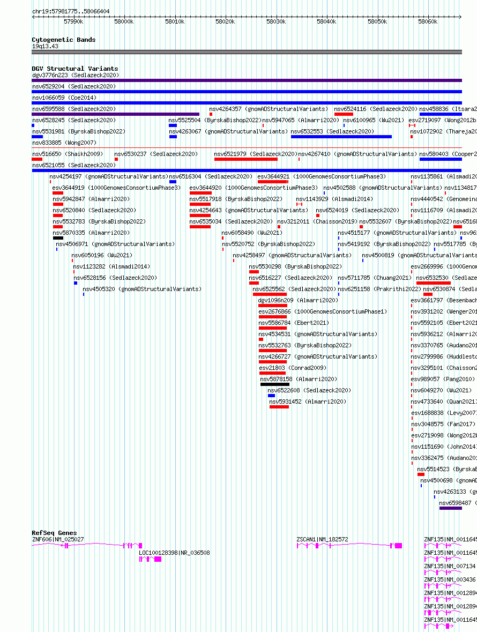This screenshot has height=632, width=477.
Task: Select nsv1066059 (Coe2014) variant label
Action: 64,98
